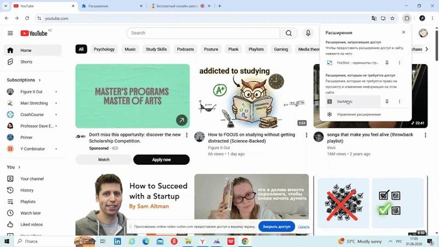
Task: Show more filter chips with right arrow
Action: [x=427, y=49]
